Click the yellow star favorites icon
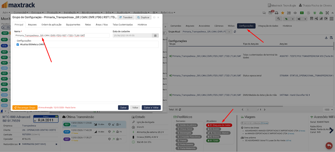The width and height of the screenshot is (335, 152). [282, 13]
